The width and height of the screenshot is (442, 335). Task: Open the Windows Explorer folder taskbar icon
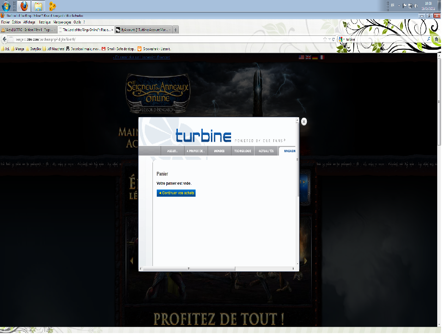pos(38,6)
